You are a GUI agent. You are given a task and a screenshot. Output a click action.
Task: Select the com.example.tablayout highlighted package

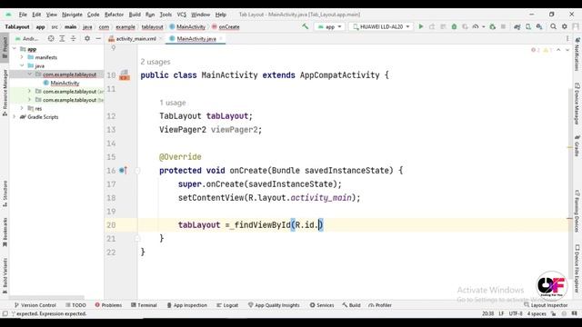(56, 74)
